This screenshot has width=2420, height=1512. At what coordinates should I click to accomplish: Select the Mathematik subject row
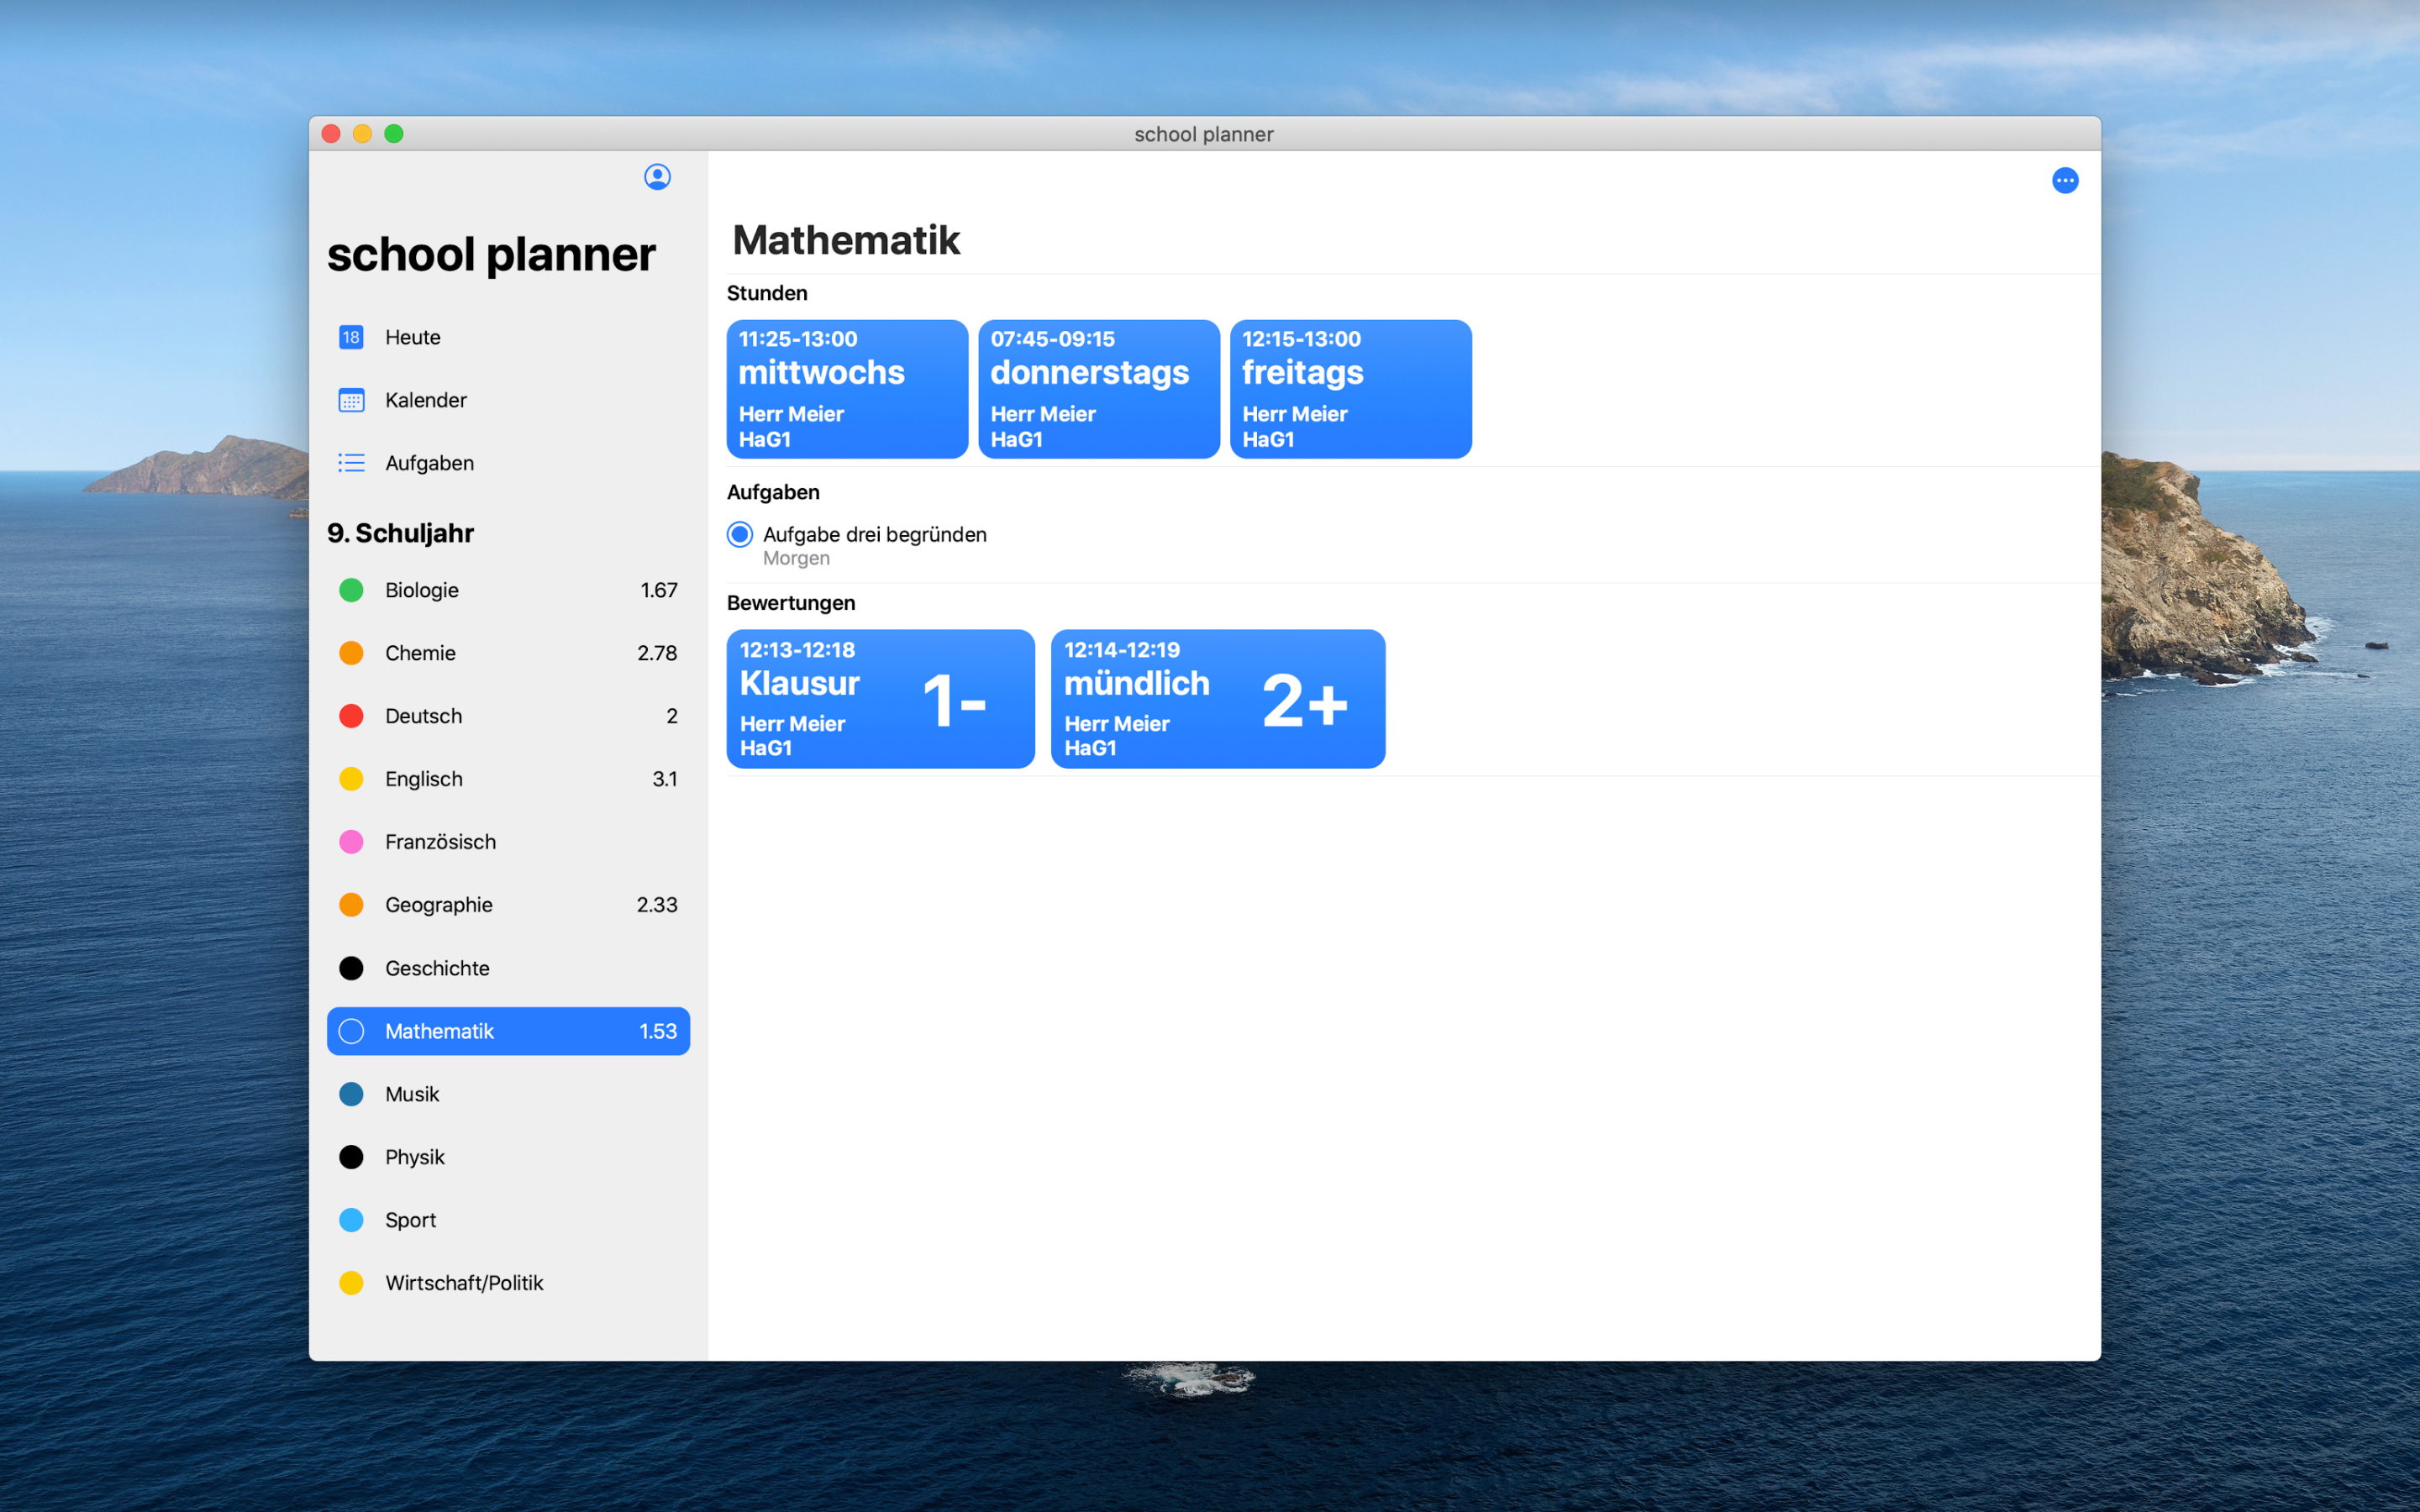point(508,1031)
